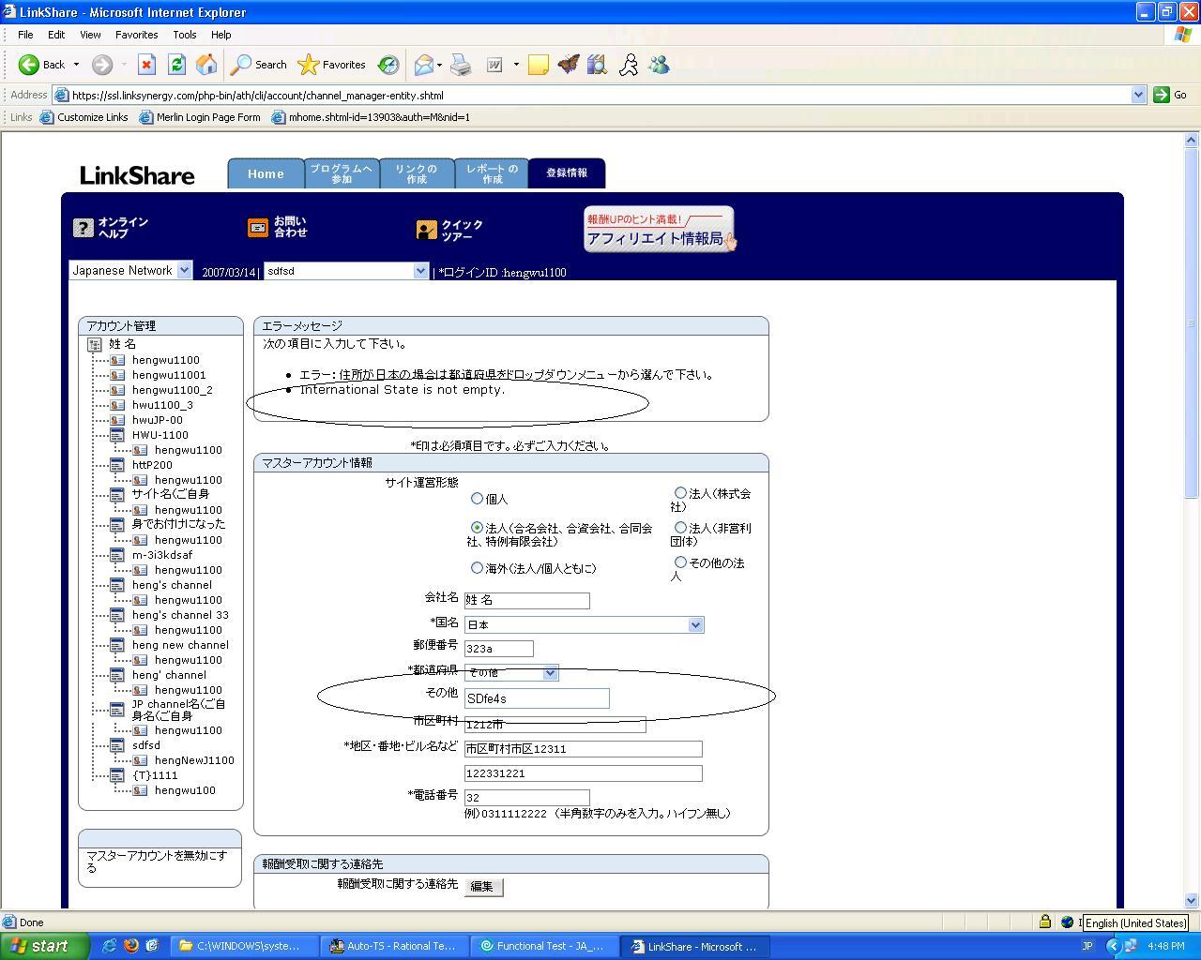The width and height of the screenshot is (1201, 960).
Task: Go to browser Home icon
Action: point(206,65)
